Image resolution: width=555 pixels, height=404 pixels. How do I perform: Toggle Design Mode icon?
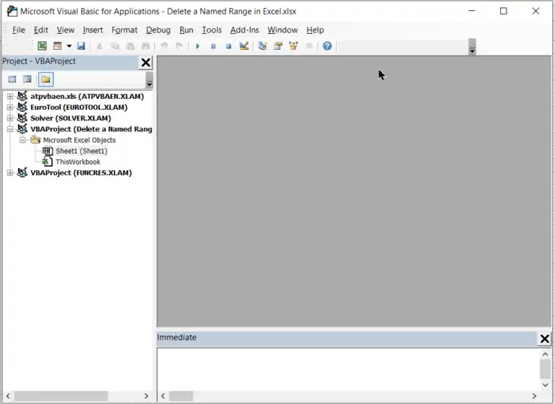tap(244, 46)
